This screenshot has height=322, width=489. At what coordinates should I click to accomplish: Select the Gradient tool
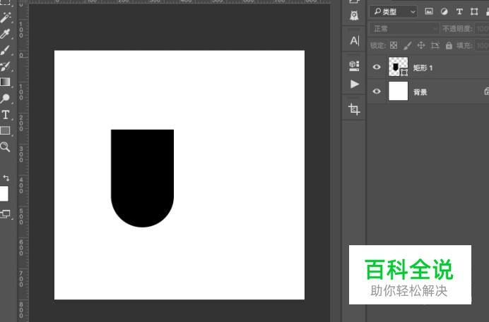[6, 82]
